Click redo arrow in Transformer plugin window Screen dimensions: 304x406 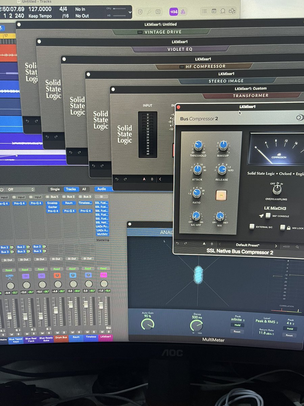[125, 179]
